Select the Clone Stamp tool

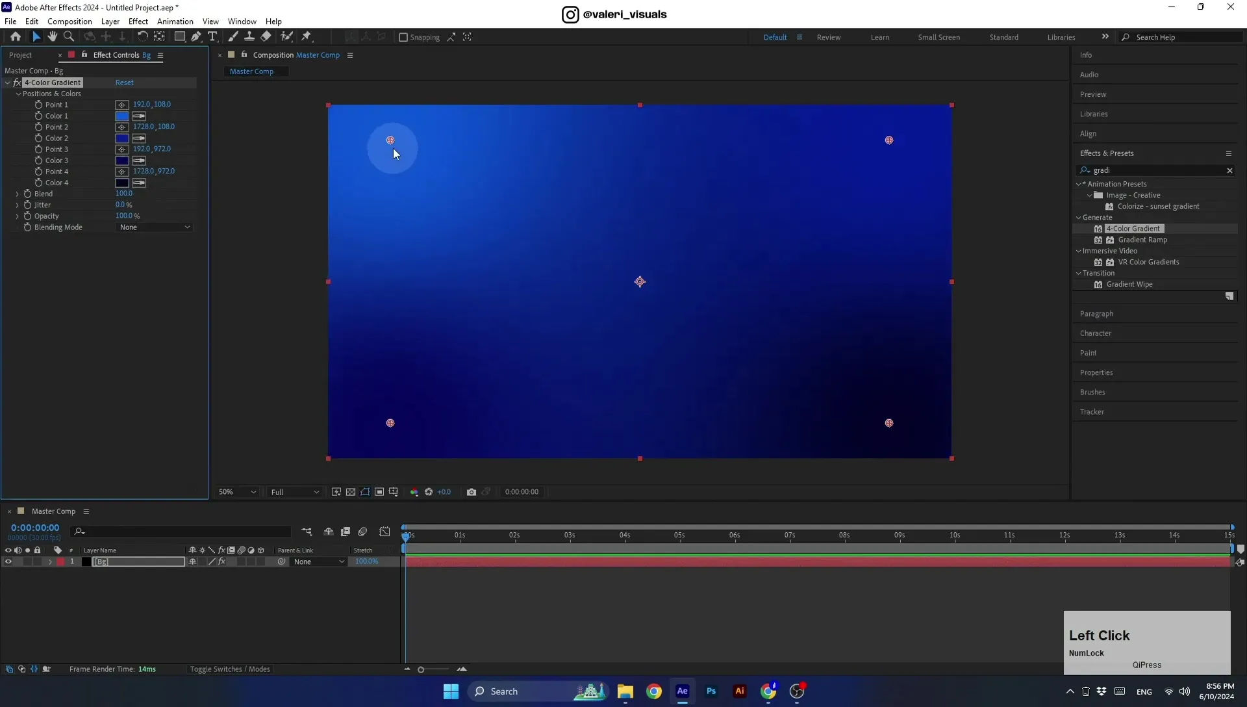pyautogui.click(x=249, y=37)
